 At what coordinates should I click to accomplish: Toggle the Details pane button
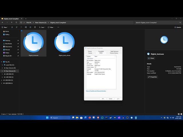coord(178,27)
